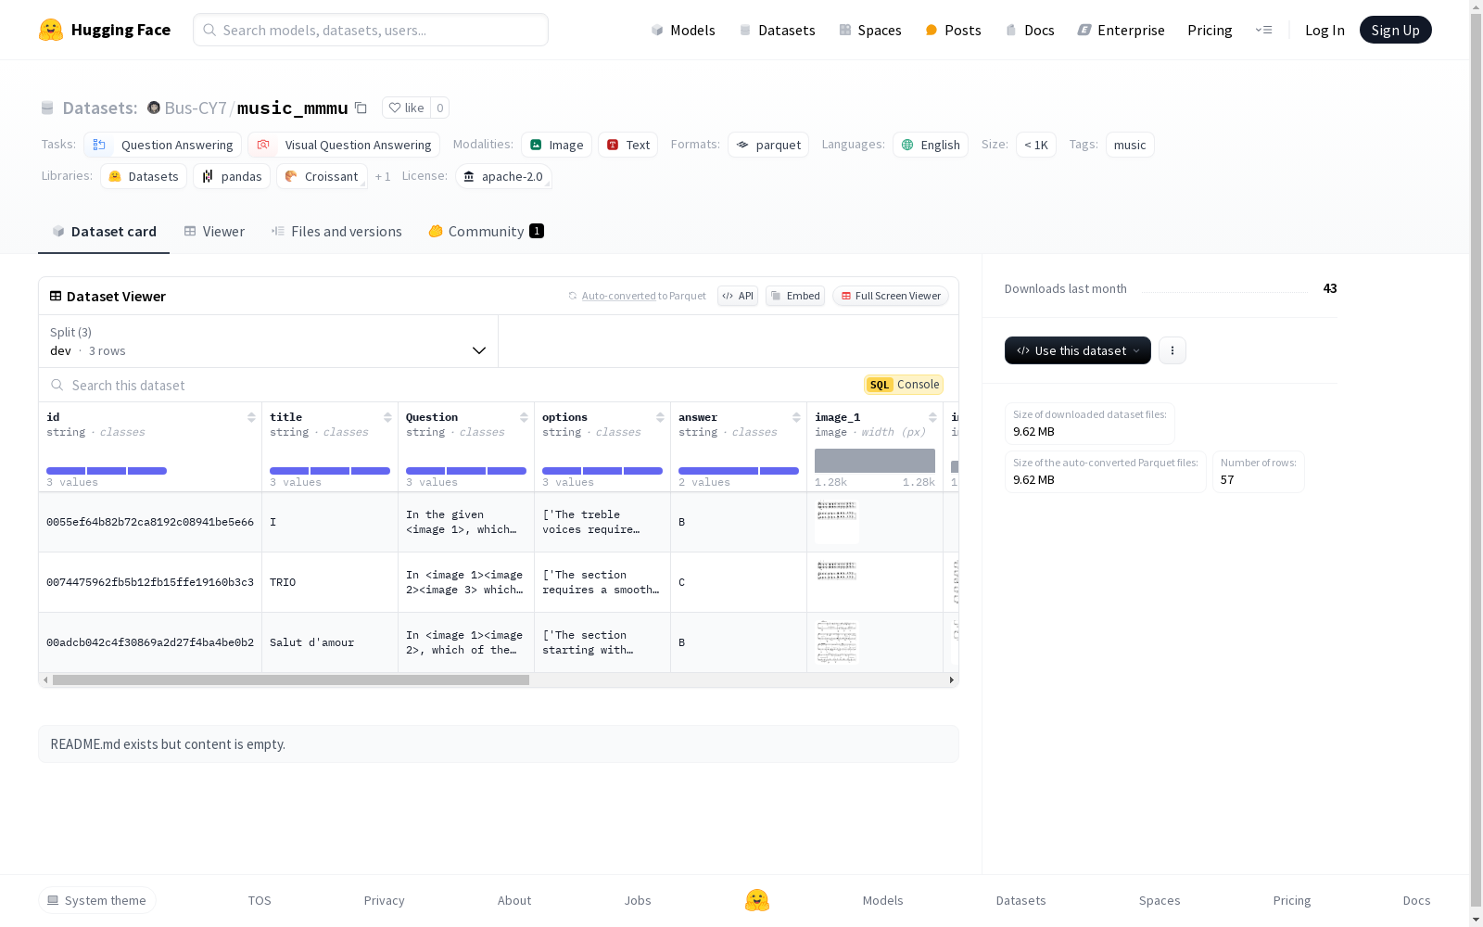Click TOS in the footer
1483x927 pixels.
[260, 900]
